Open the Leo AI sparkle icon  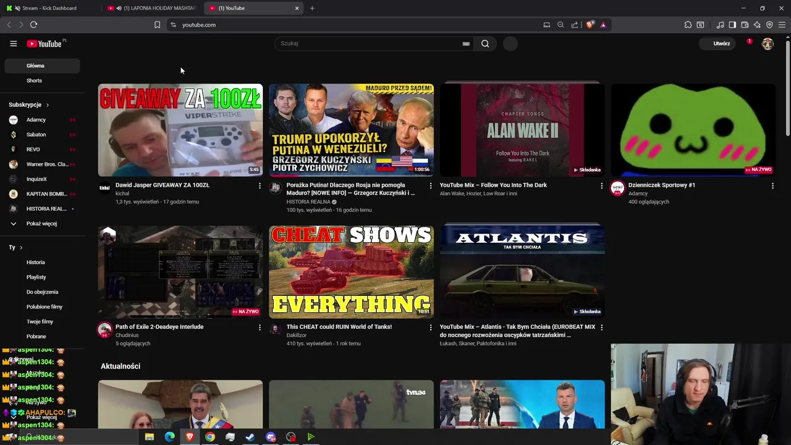[757, 25]
